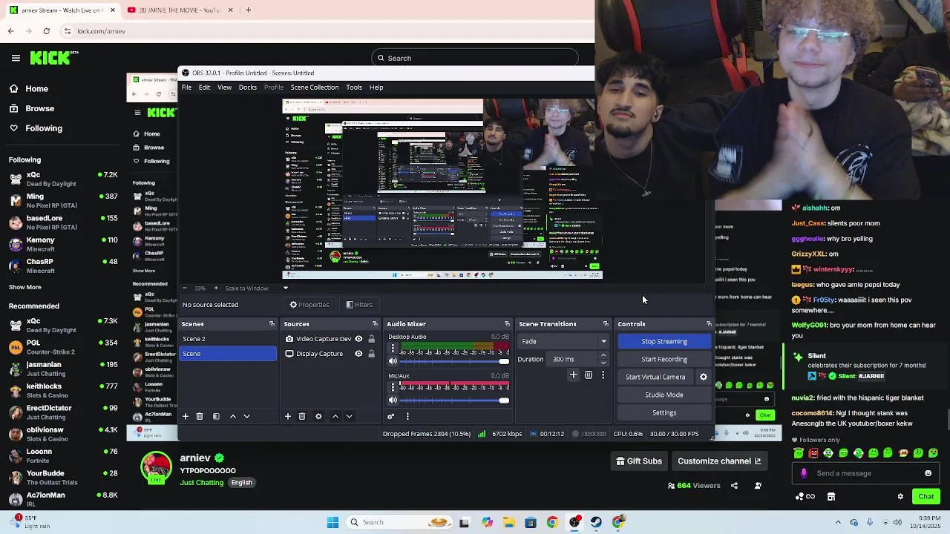Move source down arrow in Sources toolbar
The height and width of the screenshot is (534, 950).
point(350,417)
